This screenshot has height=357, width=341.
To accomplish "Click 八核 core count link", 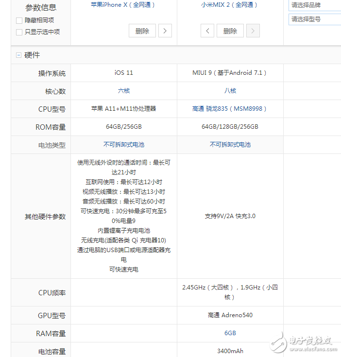I will tap(230, 91).
